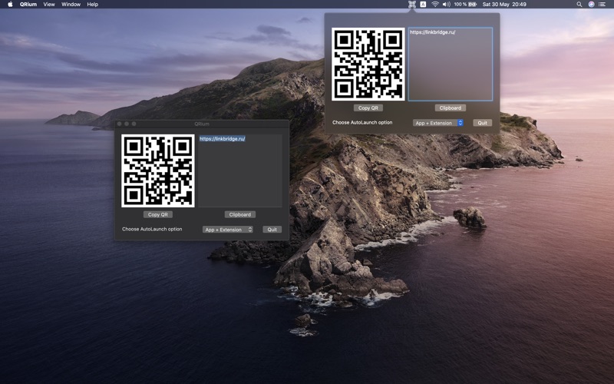This screenshot has width=614, height=384.
Task: Click the date and time clock
Action: (x=504, y=5)
